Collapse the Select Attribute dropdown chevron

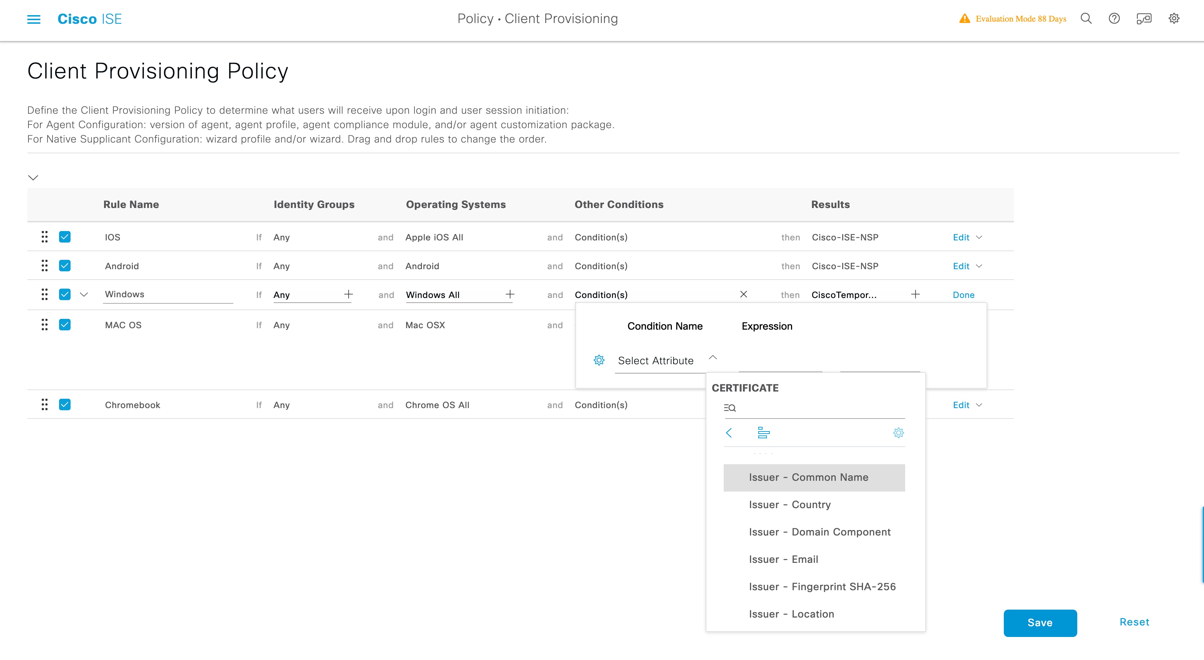713,357
